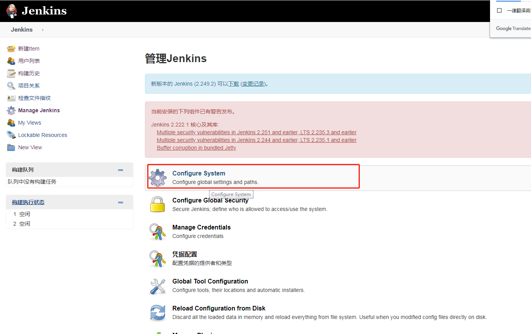This screenshot has height=334, width=531.
Task: Click the 检查文件指纹 fingerprint icon
Action: click(x=11, y=98)
